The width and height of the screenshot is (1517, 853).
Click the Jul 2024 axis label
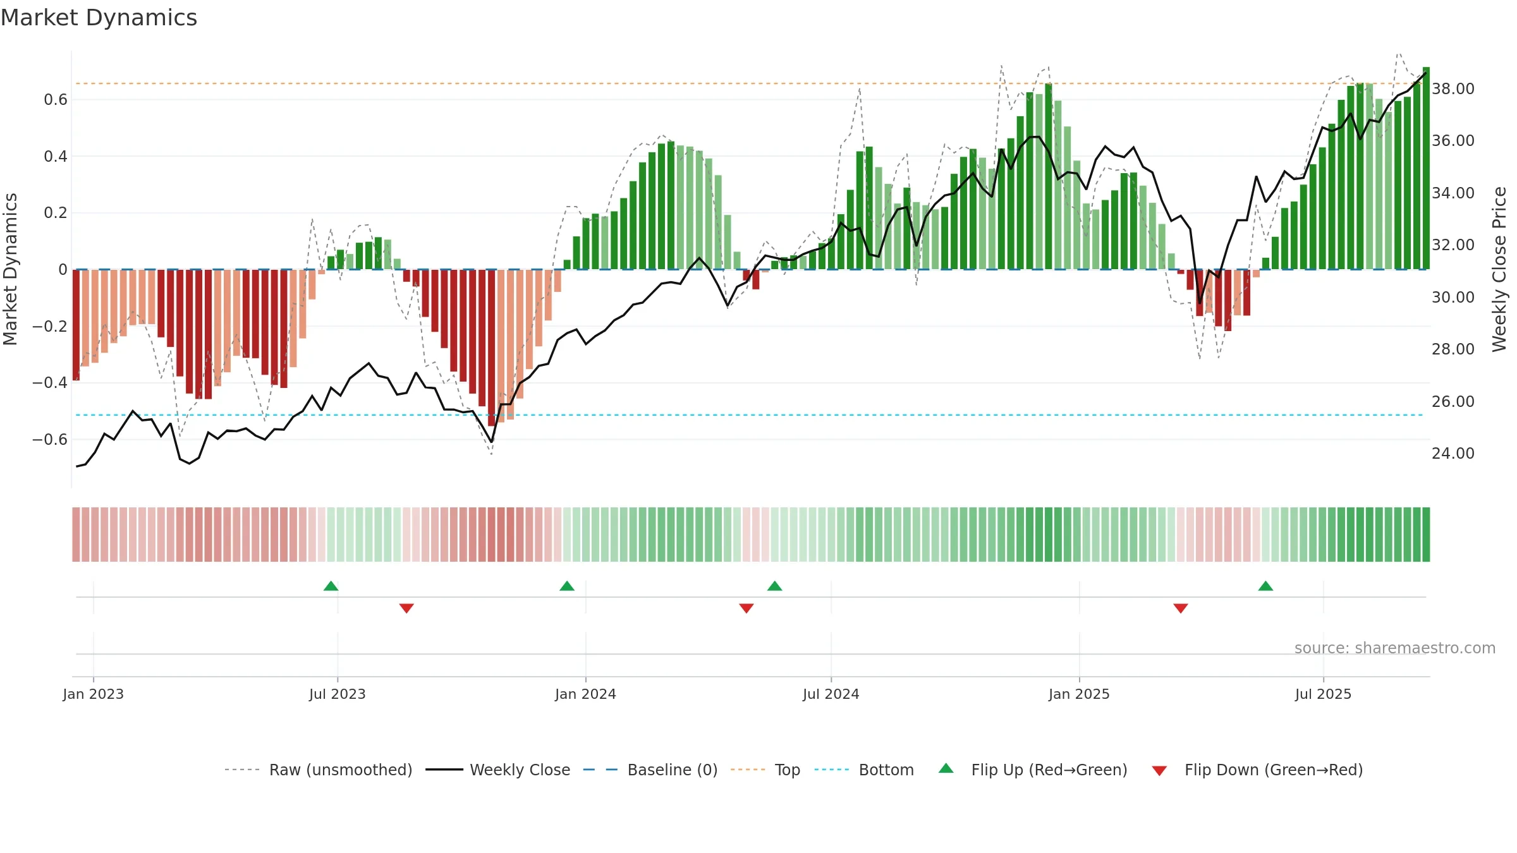point(831,694)
